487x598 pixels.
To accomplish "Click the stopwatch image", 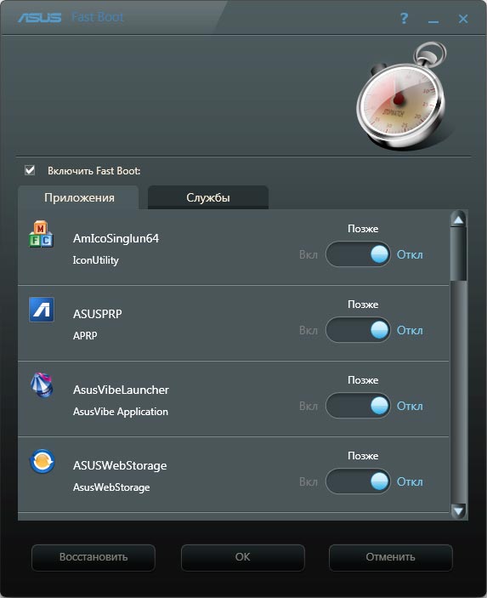I will (403, 95).
